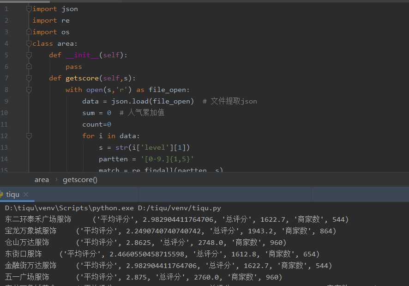The height and width of the screenshot is (286, 409).
Task: Click the 仓山万达服饰 output line
Action: (x=145, y=243)
